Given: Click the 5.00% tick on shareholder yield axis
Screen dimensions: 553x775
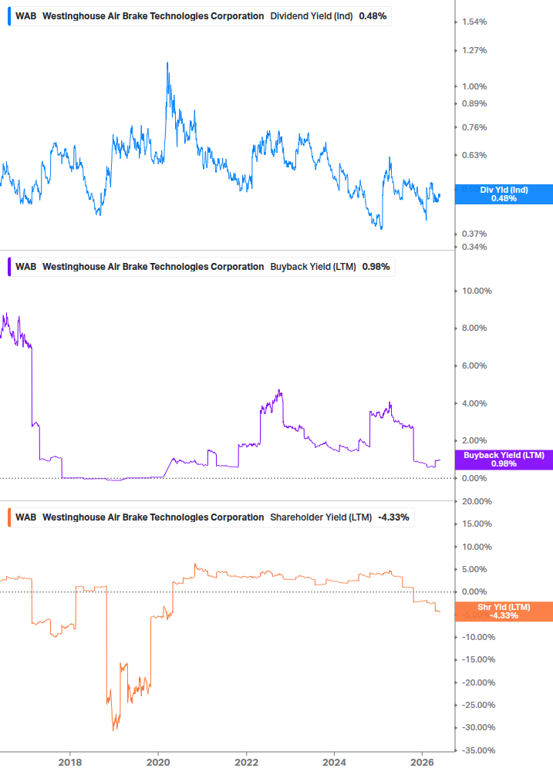Looking at the screenshot, I should [474, 569].
